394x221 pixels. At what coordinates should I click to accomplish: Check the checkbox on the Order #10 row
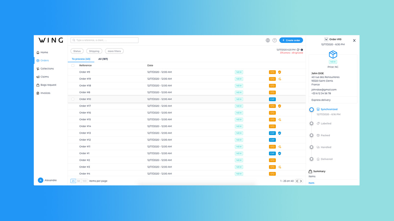click(x=73, y=99)
